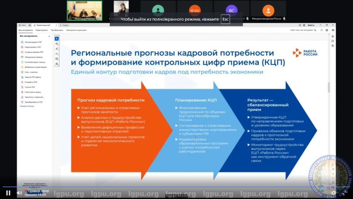Click the Войти sign-in button

(x=311, y=25)
